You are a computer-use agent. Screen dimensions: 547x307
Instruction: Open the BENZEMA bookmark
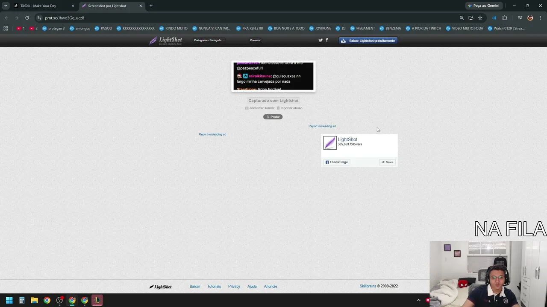pyautogui.click(x=390, y=29)
